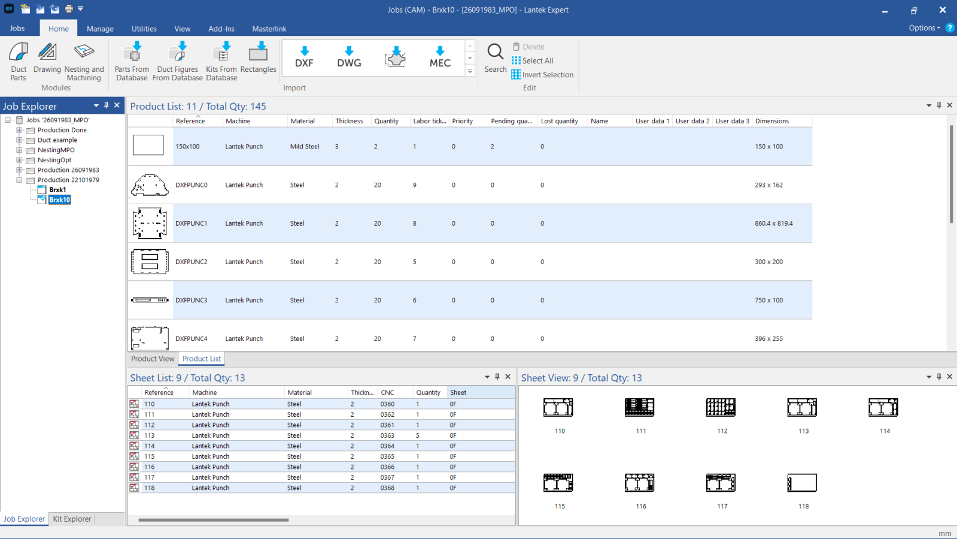Screen dimensions: 957x539
Task: Switch to the Product View tab
Action: [x=153, y=359]
